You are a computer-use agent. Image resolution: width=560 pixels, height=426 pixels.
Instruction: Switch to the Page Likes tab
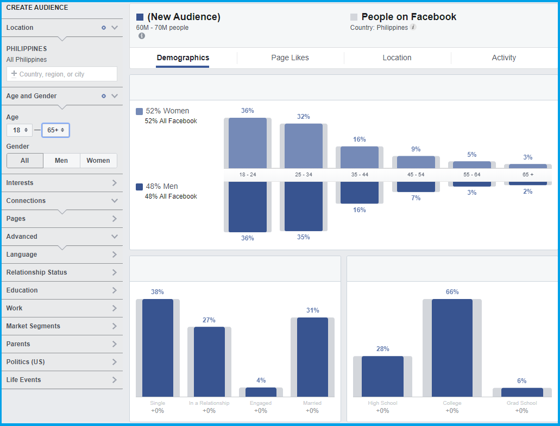[x=290, y=58]
